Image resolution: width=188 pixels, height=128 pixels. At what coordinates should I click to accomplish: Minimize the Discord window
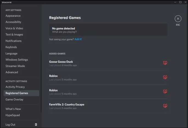175,2
